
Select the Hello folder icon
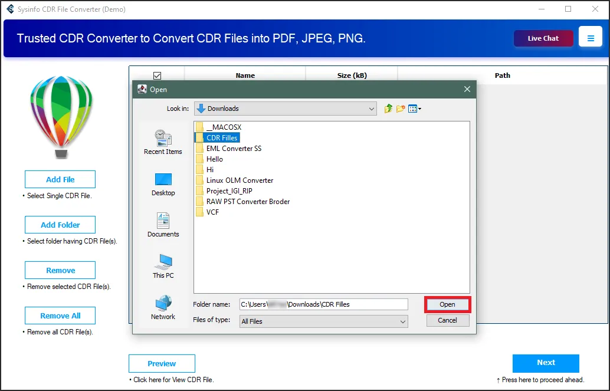[199, 159]
